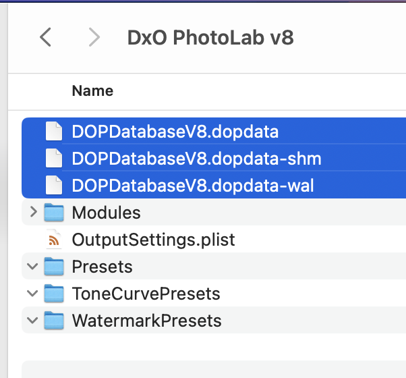Image resolution: width=406 pixels, height=378 pixels.
Task: Click the DOPDatabaseV8.dopdata-wal file icon
Action: [54, 185]
